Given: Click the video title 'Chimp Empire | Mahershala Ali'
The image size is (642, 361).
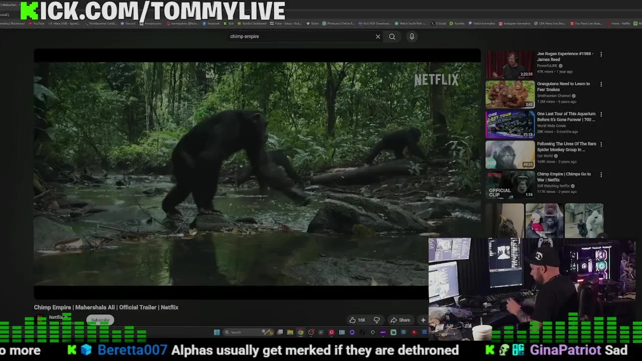Looking at the screenshot, I should tap(106, 307).
